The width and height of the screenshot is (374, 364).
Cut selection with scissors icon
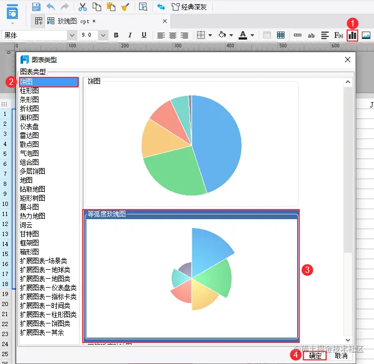coord(83,7)
